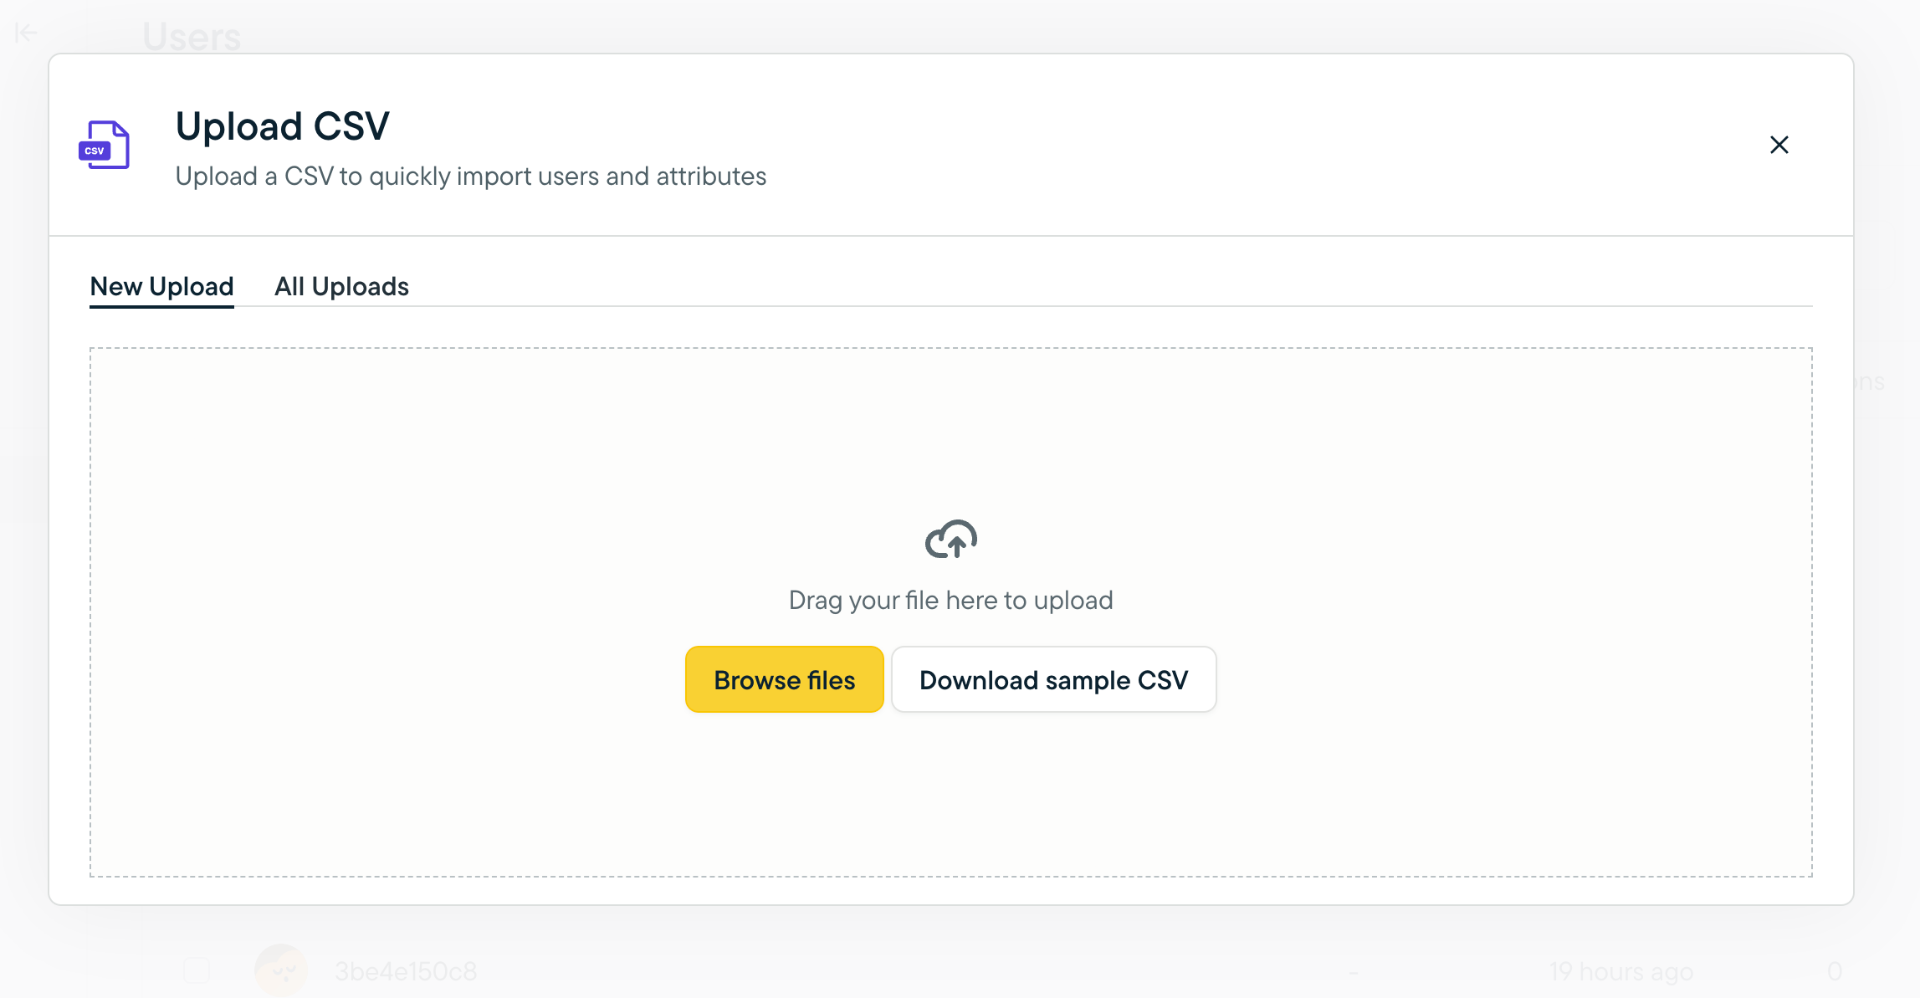Click the 'Upload CSV' dialog title
This screenshot has width=1920, height=998.
[282, 126]
